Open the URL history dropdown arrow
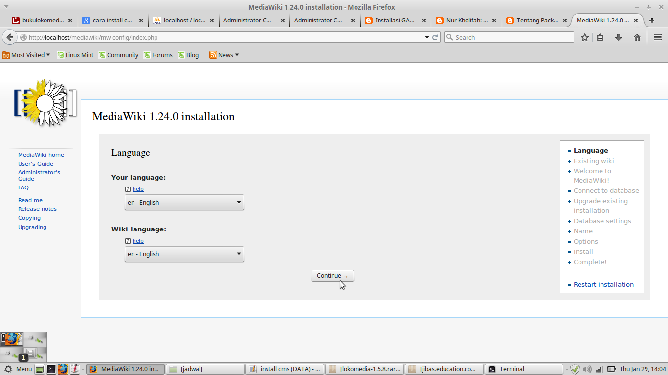 pyautogui.click(x=426, y=37)
